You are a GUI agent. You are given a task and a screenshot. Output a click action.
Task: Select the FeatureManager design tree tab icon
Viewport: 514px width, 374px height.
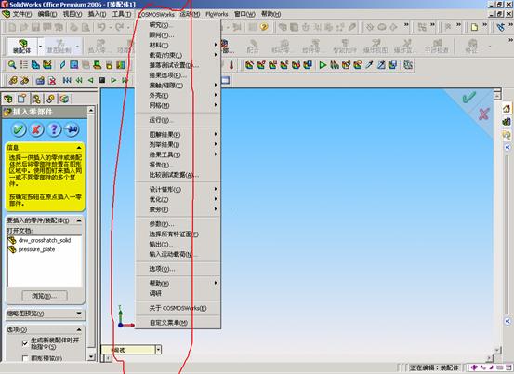coord(7,99)
